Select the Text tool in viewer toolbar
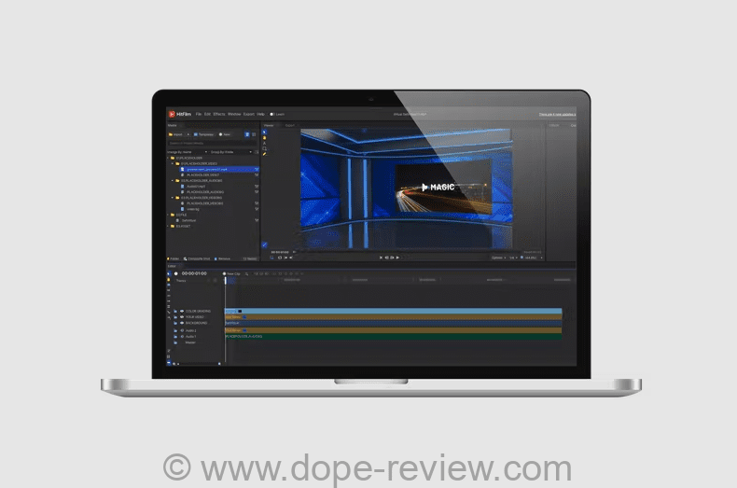This screenshot has height=488, width=737. coord(265,144)
